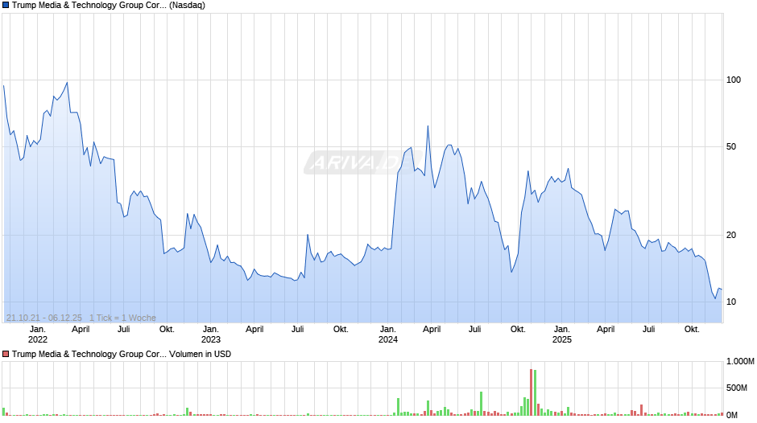Click the price axis label '50'

731,146
